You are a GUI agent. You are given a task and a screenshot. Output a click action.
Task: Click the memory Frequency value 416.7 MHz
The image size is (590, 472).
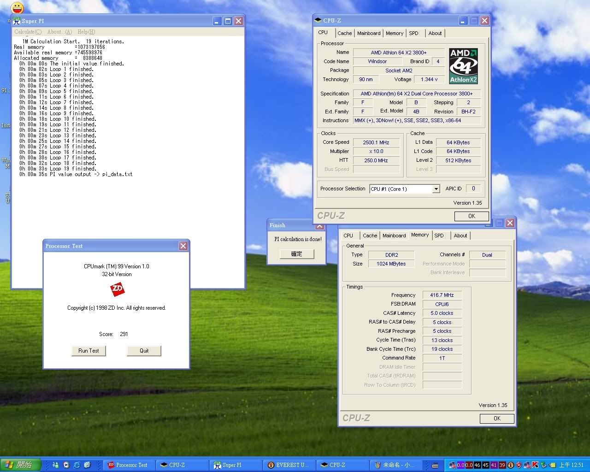442,295
